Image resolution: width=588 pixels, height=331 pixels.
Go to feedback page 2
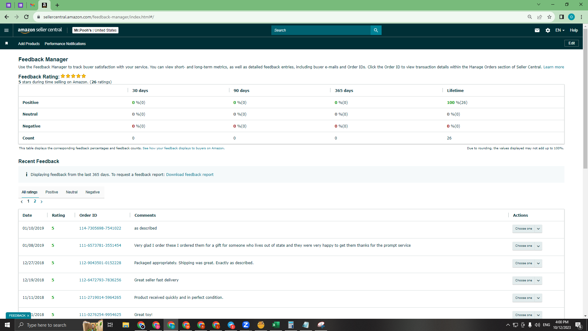[35, 201]
